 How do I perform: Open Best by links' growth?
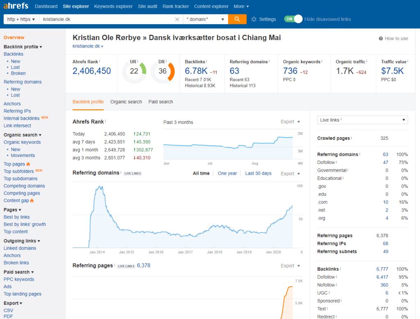click(25, 224)
